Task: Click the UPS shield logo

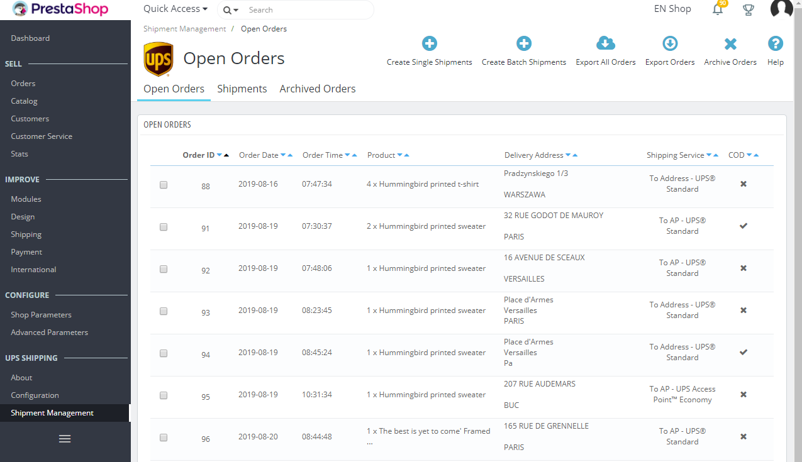Action: click(x=159, y=59)
